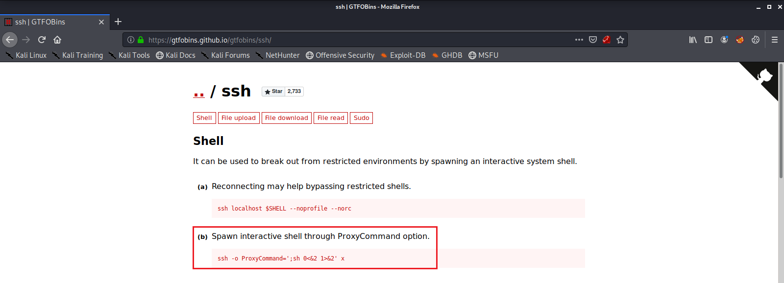Jump to the Shell section tag
This screenshot has height=283, width=784.
[x=204, y=118]
